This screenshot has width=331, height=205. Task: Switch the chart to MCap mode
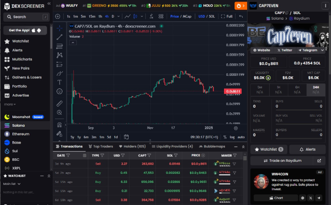point(187,16)
